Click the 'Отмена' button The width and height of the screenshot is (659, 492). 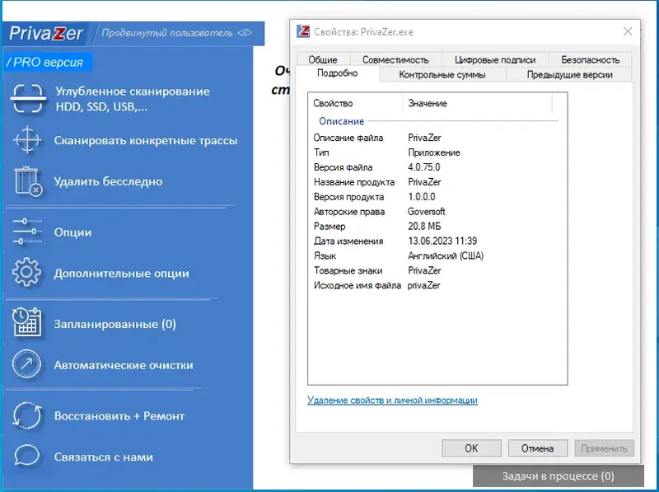tap(537, 447)
